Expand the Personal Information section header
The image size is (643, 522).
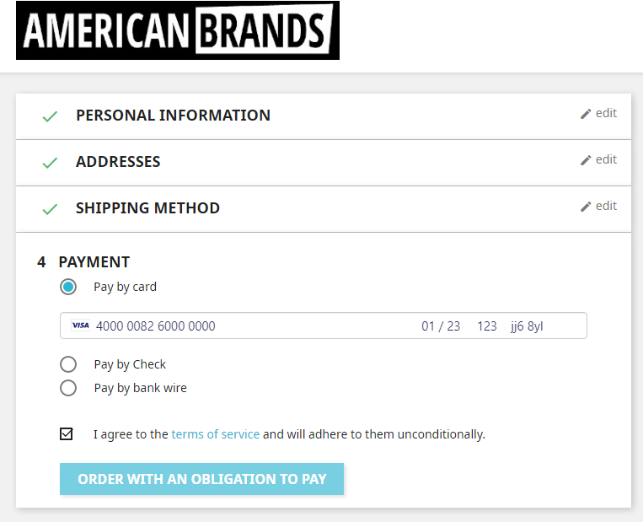pos(173,116)
